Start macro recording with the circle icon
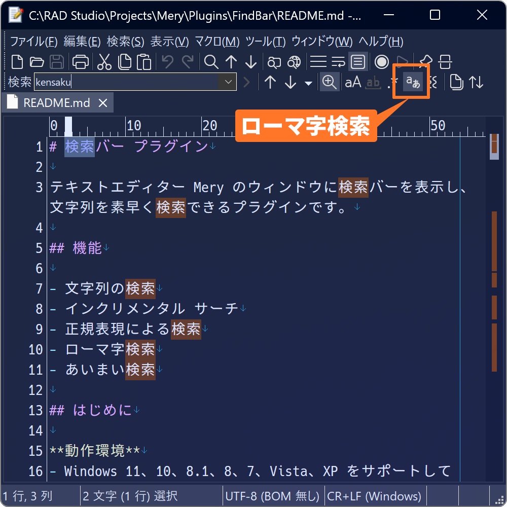 [382, 62]
